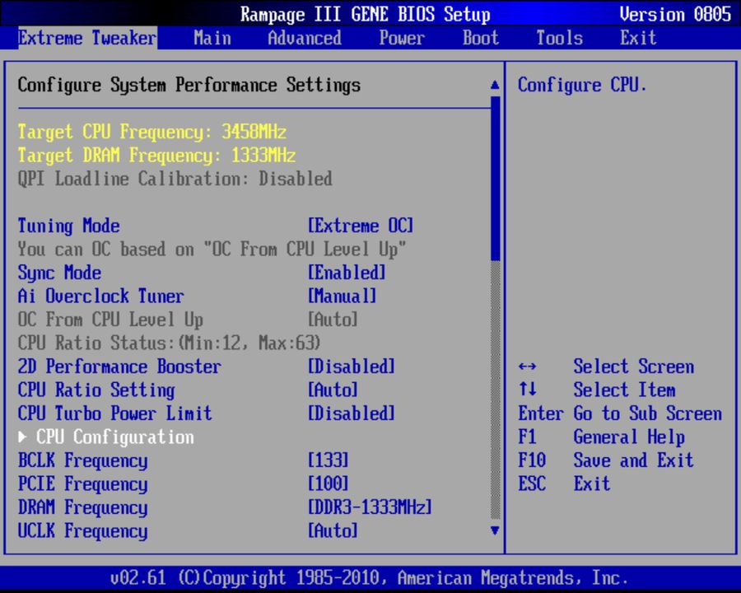741x593 pixels.
Task: Click the OC From CPU Level Up label
Action: pos(110,320)
